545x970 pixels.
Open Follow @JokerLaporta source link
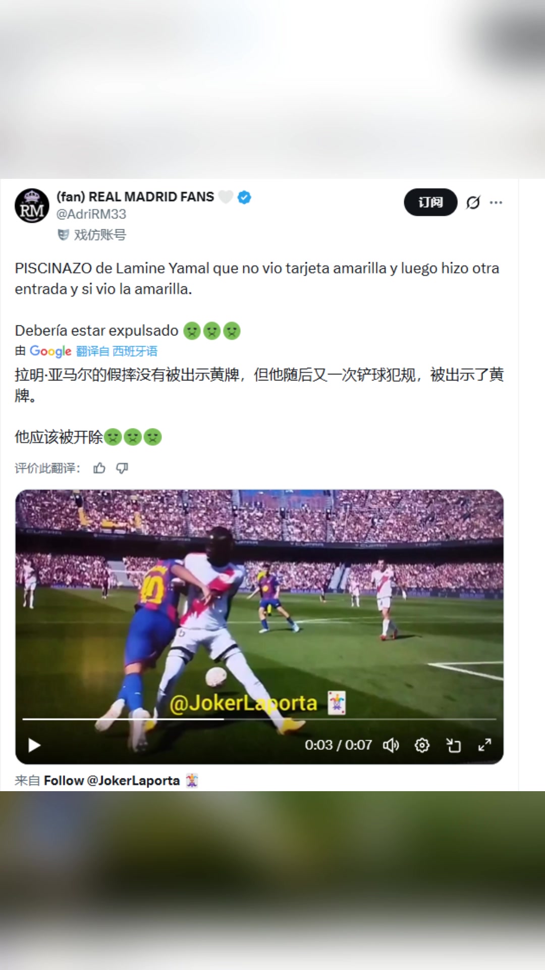pyautogui.click(x=121, y=781)
